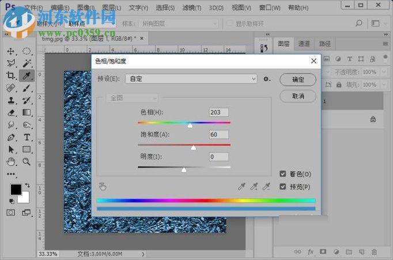Close the Hue/Saturation dialog

pos(313,61)
